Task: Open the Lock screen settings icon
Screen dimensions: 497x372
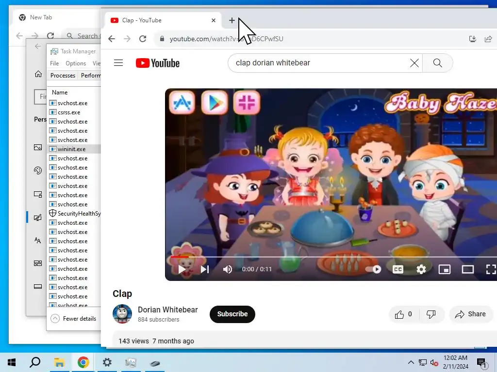Action: [38, 194]
